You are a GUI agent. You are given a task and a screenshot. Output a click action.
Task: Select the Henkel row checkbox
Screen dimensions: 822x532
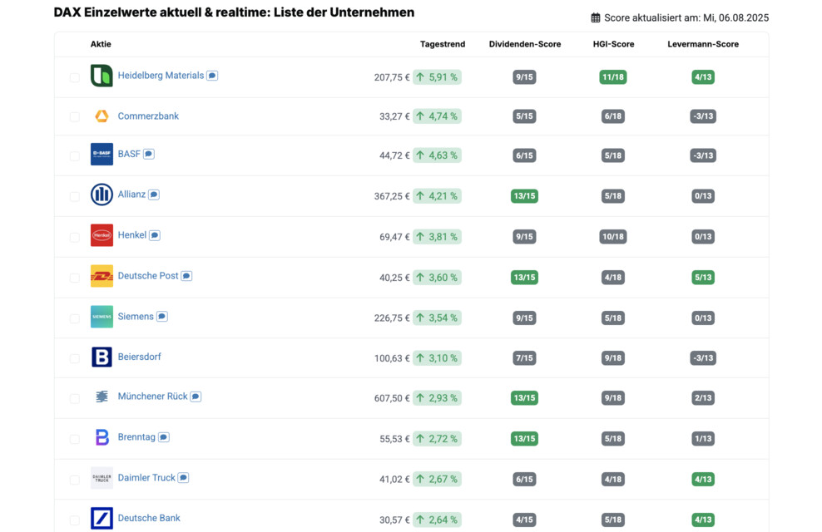tap(75, 237)
